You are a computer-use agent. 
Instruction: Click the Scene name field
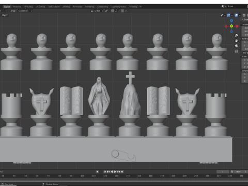coord(237,6)
